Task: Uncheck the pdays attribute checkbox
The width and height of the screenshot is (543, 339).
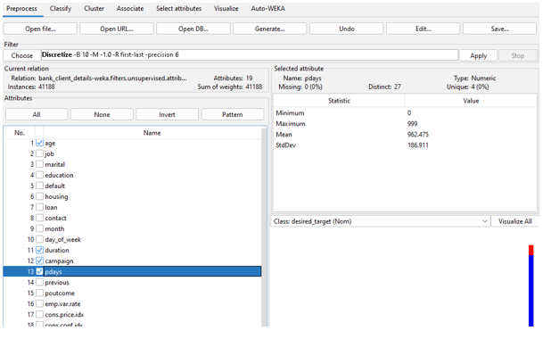Action: 39,271
